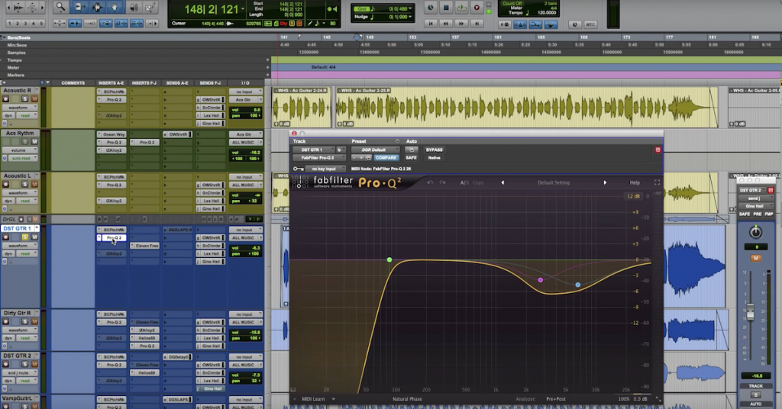The height and width of the screenshot is (409, 782).
Task: Toggle automation SAFE in plugin header
Action: pyautogui.click(x=411, y=158)
